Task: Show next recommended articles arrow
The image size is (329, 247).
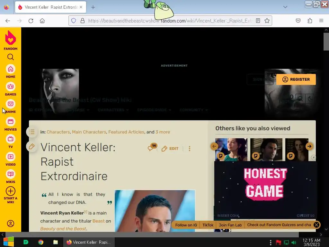Action: click(309, 146)
